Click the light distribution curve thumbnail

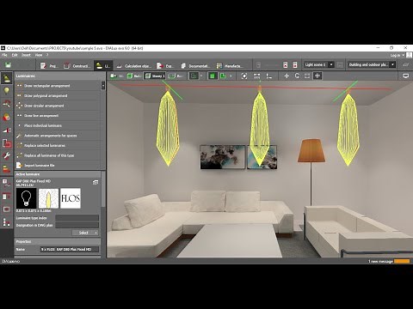click(48, 198)
